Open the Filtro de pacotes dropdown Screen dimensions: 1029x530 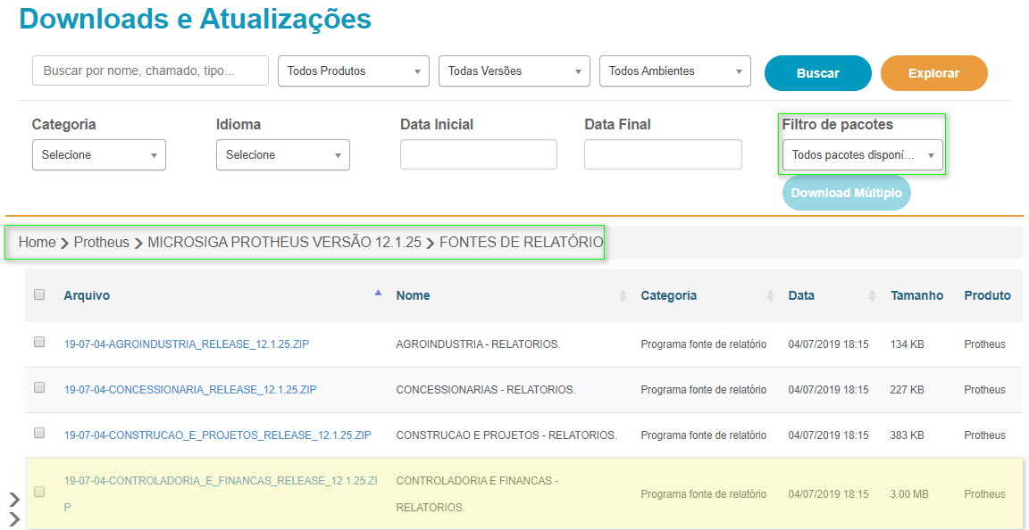click(862, 155)
